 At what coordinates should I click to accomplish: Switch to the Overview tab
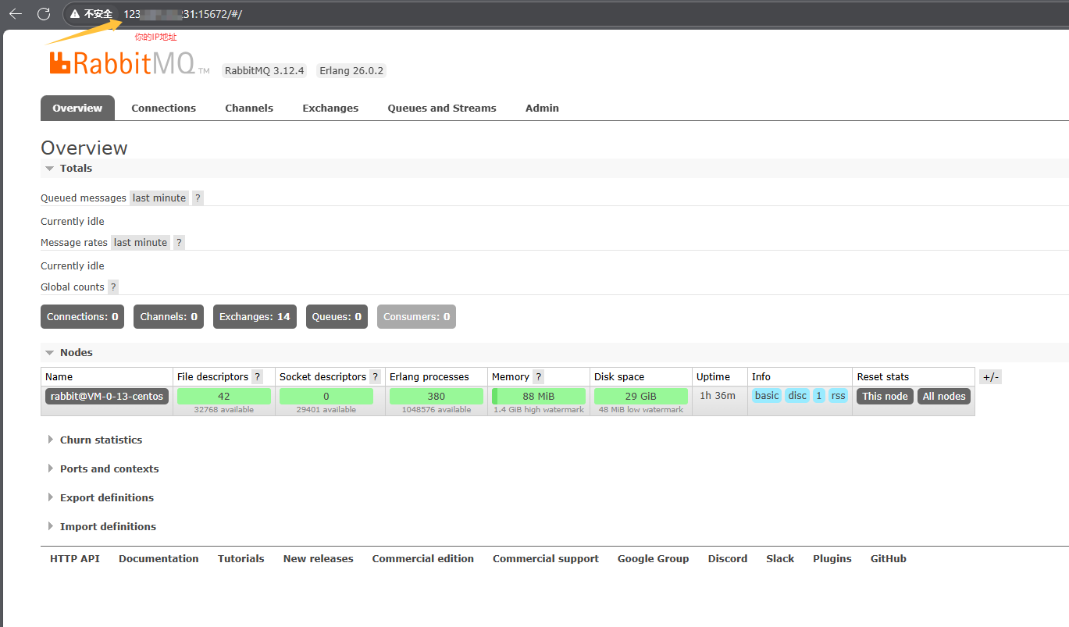[77, 108]
